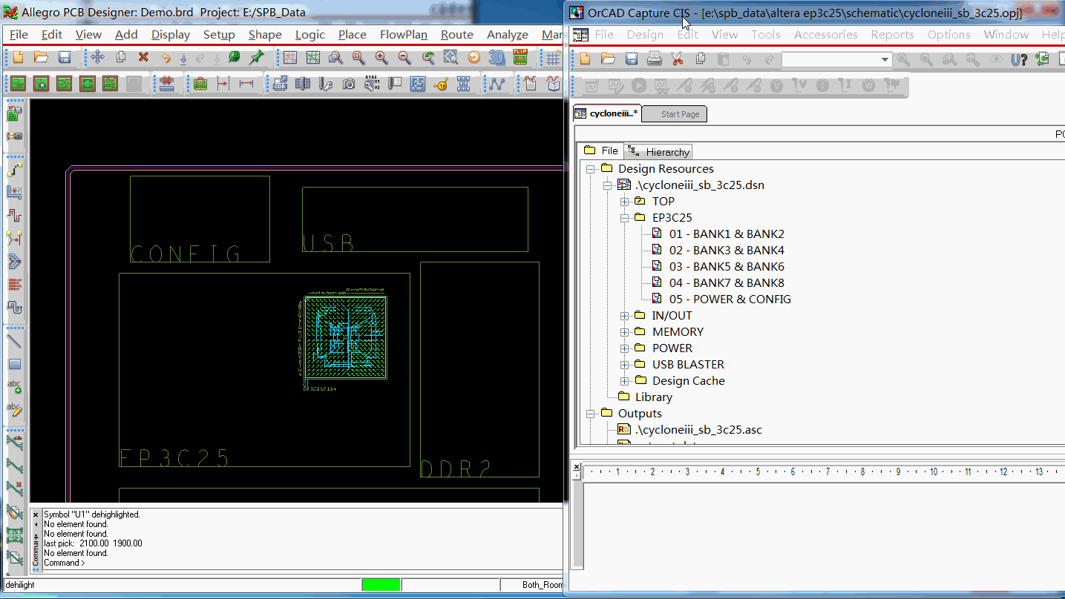Click the New file icon in Allegro toolbar
The image size is (1065, 599).
[18, 58]
